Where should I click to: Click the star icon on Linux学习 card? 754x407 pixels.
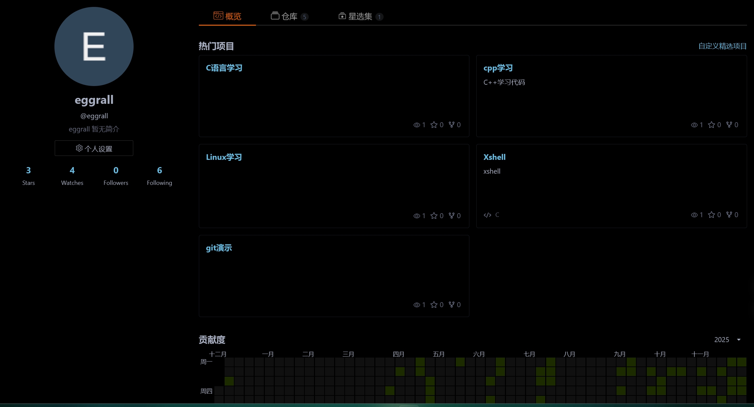(434, 216)
